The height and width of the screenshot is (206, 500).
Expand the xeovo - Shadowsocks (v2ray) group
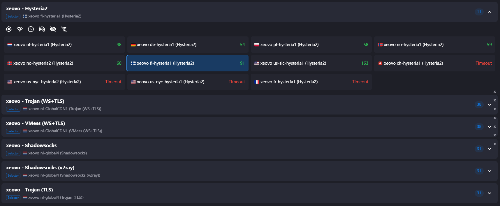click(x=490, y=171)
